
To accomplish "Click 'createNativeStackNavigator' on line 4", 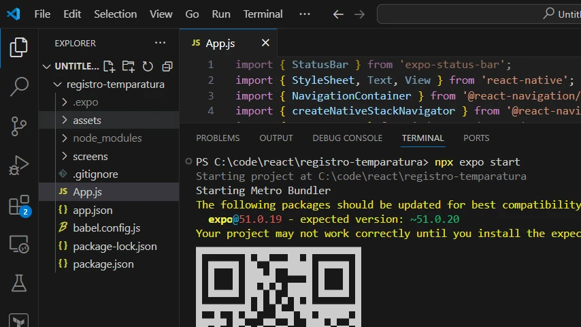I will pyautogui.click(x=373, y=111).
